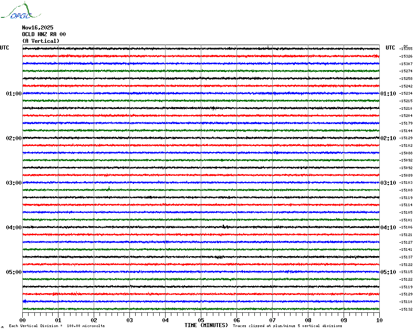This screenshot has height=332, width=415.
Task: Click the 'Each Vertical Division' scale note
Action: coord(57,326)
